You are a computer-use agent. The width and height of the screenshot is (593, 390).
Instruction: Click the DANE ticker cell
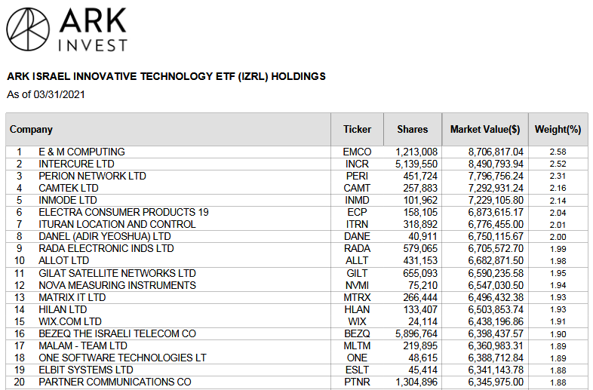pyautogui.click(x=357, y=236)
